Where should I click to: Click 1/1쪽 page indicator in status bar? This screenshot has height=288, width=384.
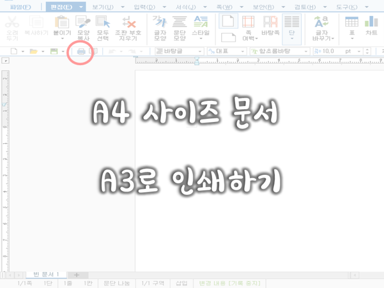pyautogui.click(x=24, y=283)
